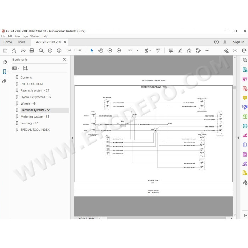Open the View menu
Viewport: 248px width, 248px height.
[x=17, y=36]
